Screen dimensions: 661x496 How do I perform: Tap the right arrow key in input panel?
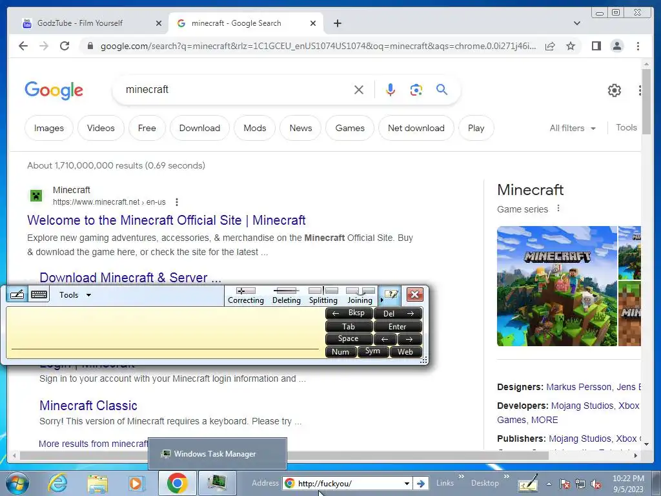tap(409, 339)
